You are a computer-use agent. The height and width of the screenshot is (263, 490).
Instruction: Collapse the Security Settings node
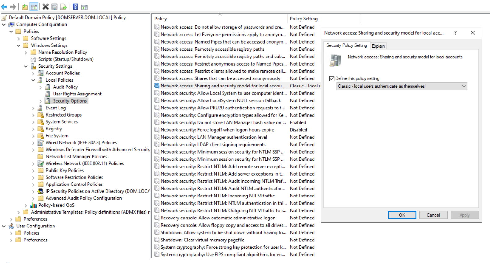(x=26, y=66)
